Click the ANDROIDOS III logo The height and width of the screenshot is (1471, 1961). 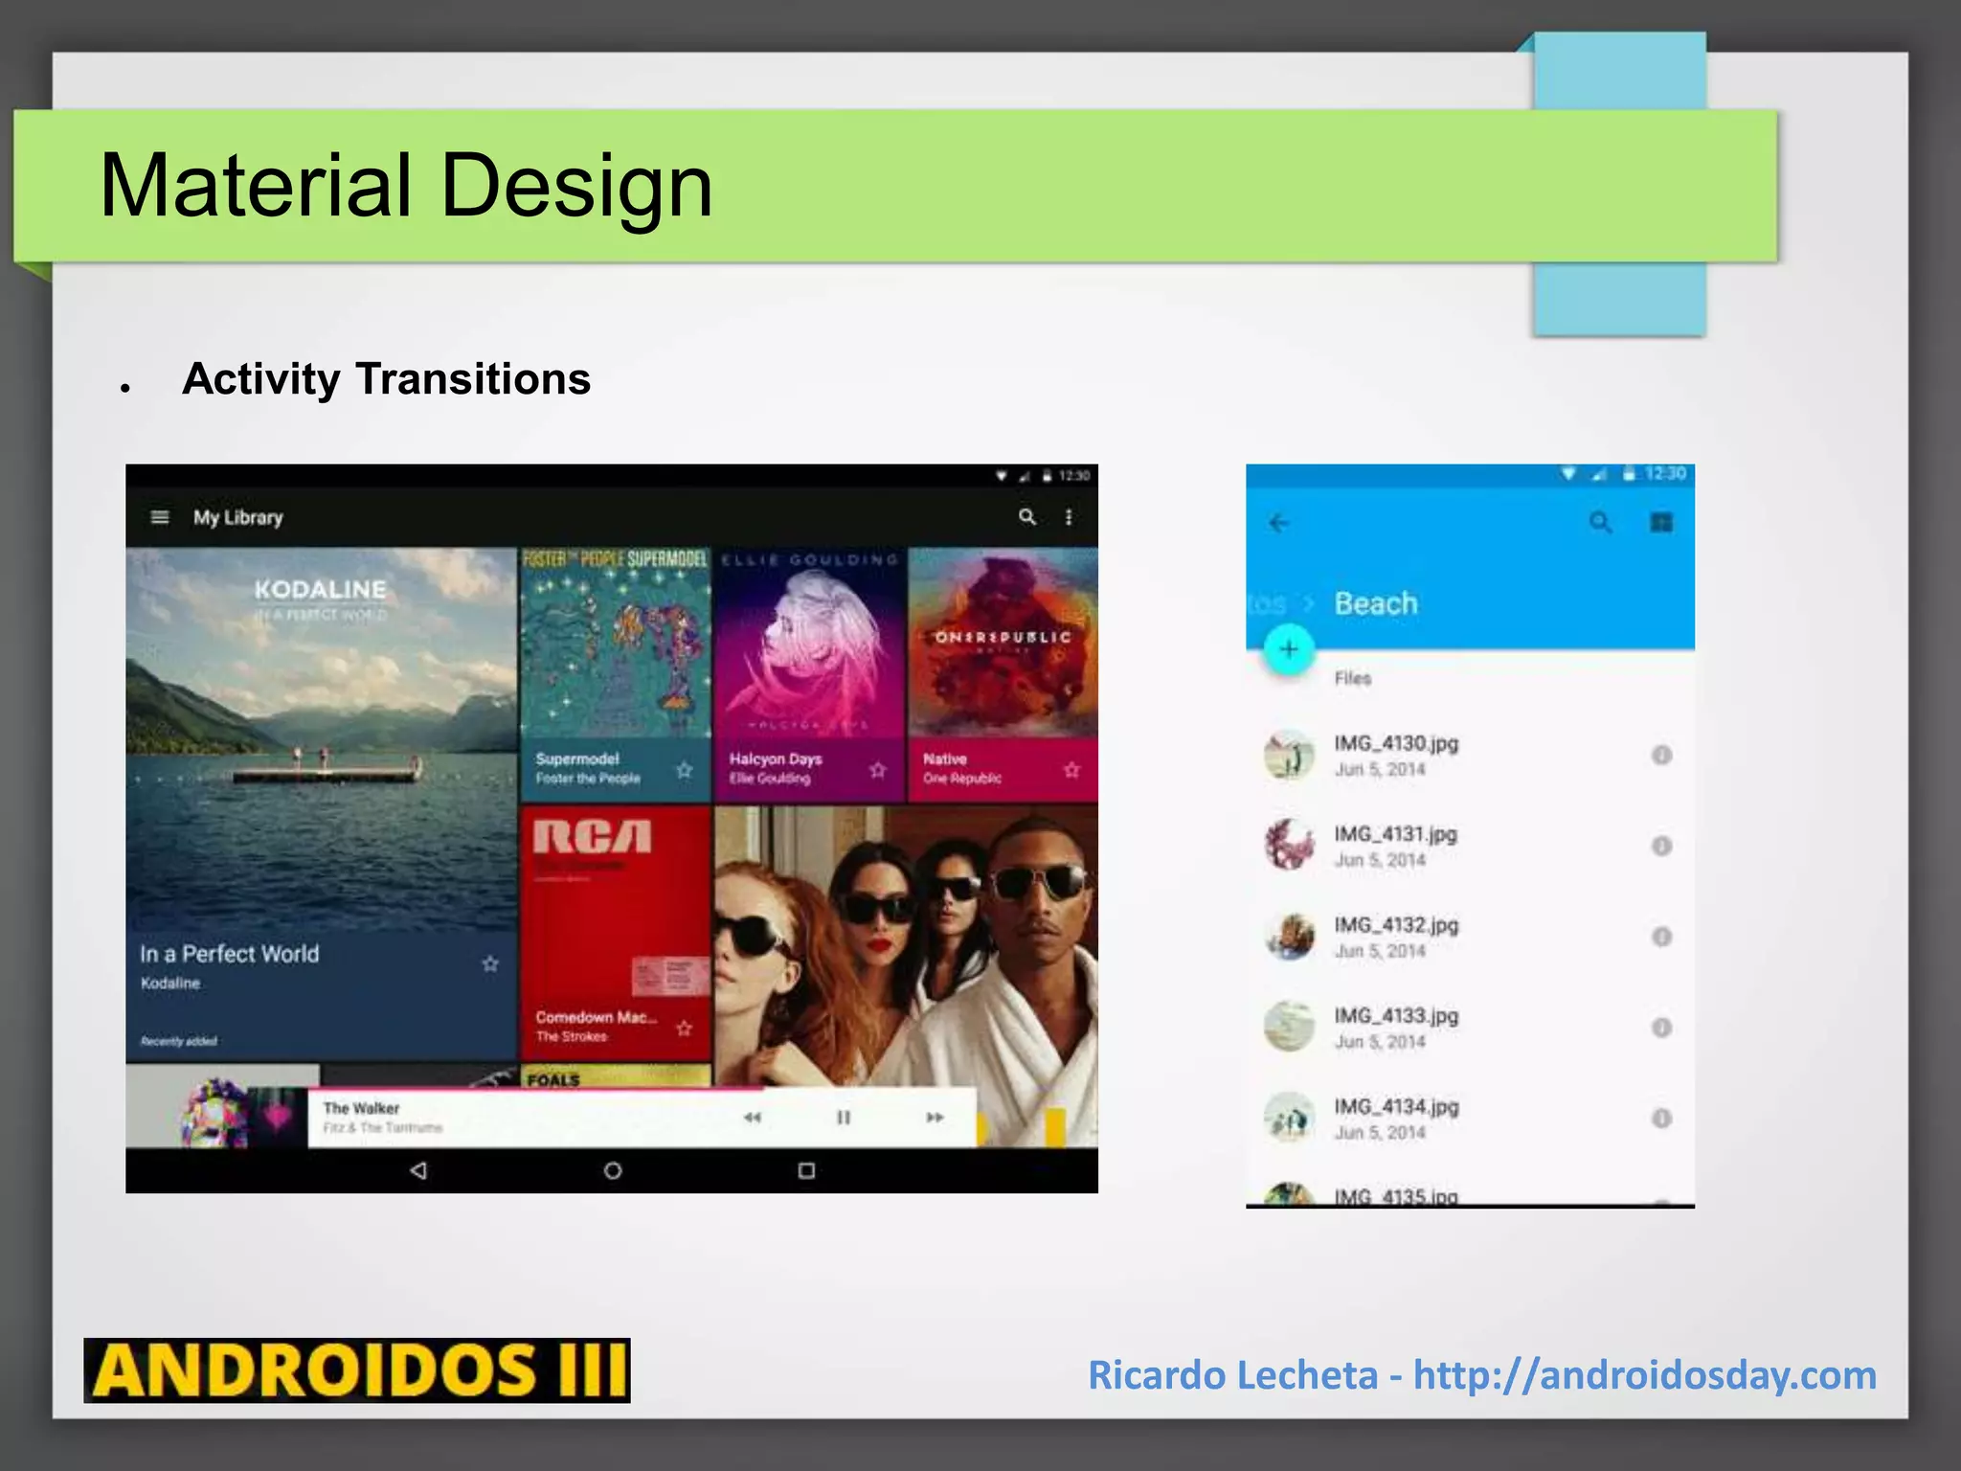click(357, 1370)
